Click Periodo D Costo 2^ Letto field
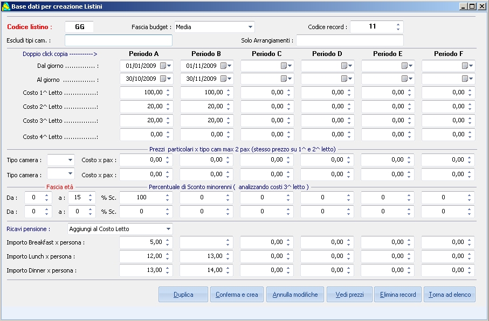The image size is (489, 321). tap(327, 107)
